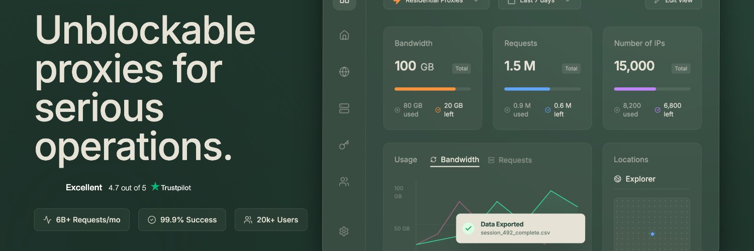The width and height of the screenshot is (754, 251).
Task: Click the check badge icon beside 99.9% Success
Action: click(x=152, y=220)
